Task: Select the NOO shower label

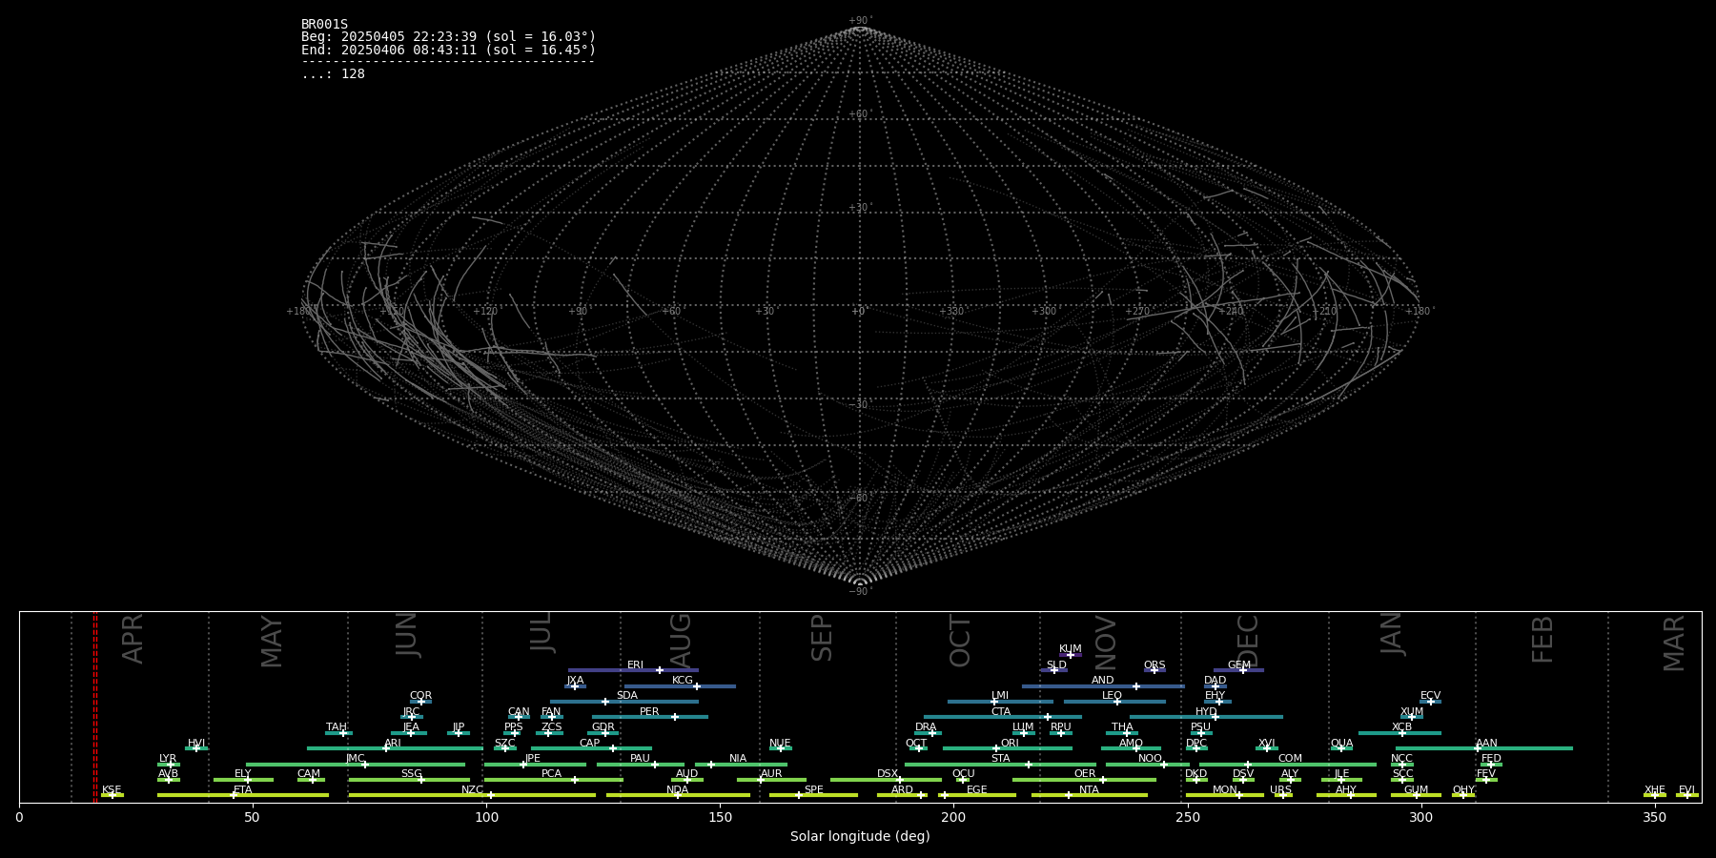Action: coord(1150,759)
